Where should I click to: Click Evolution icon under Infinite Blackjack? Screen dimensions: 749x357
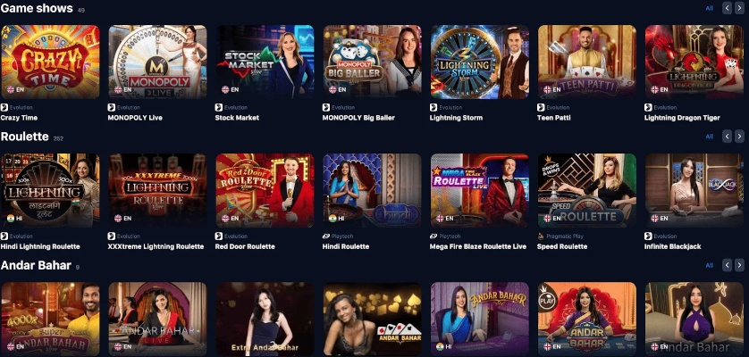(x=648, y=237)
